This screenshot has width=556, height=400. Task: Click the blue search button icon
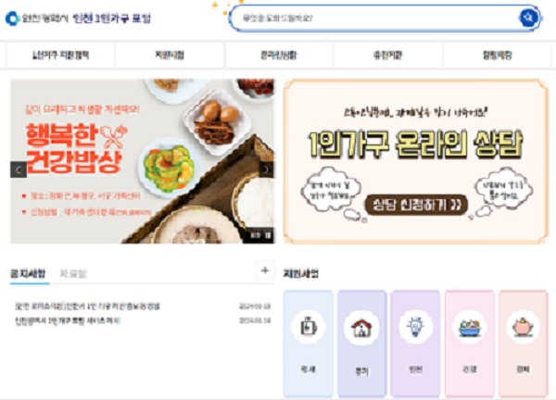point(528,17)
